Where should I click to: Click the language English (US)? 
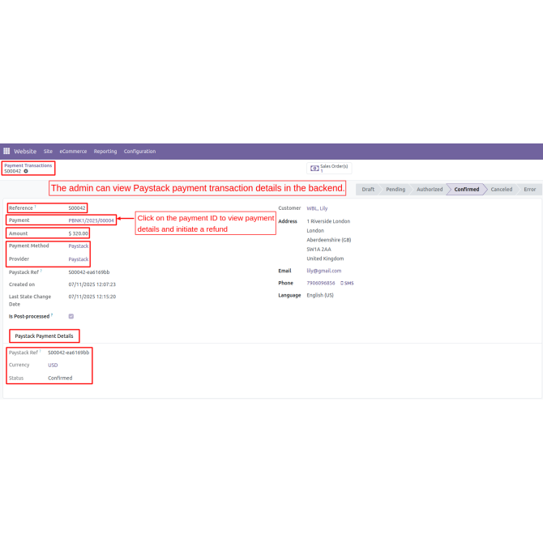[320, 295]
